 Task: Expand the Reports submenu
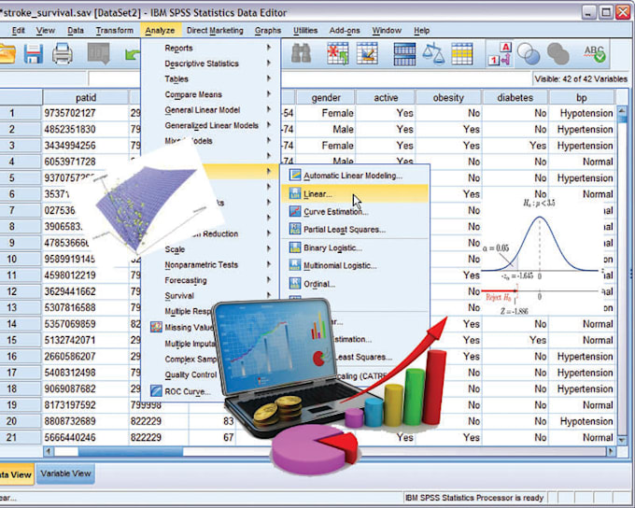pos(211,48)
